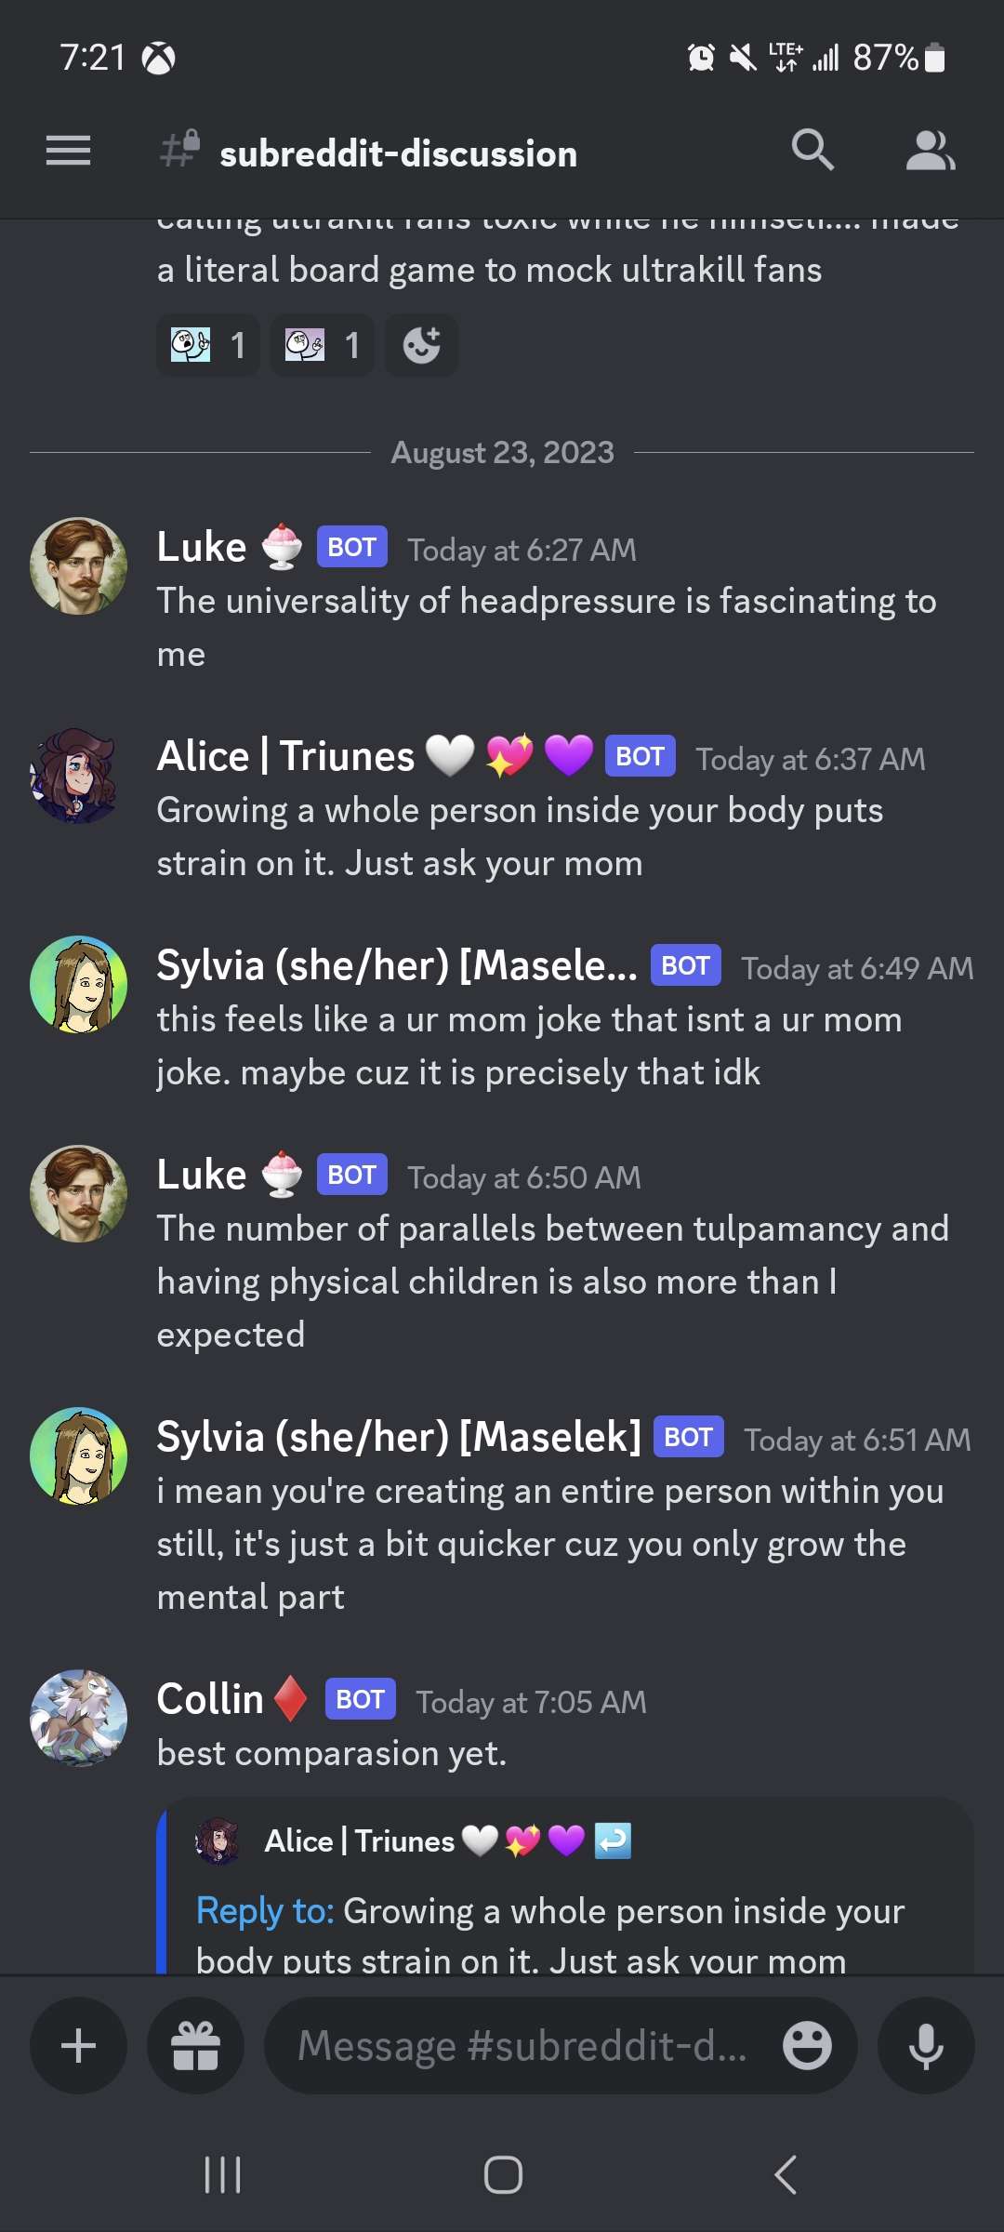
Task: Toggle the second emoji reaction
Action: coord(322,345)
